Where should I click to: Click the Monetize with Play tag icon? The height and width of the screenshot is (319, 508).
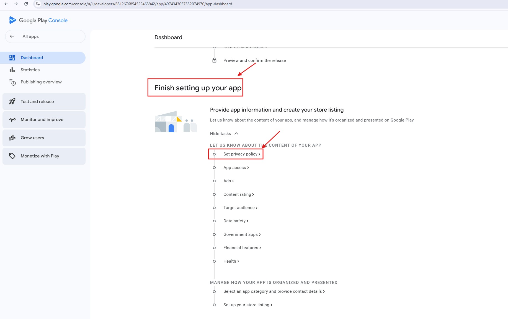12,156
